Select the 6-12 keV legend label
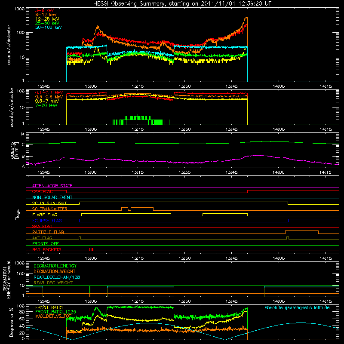The image size is (344, 344). [46, 15]
